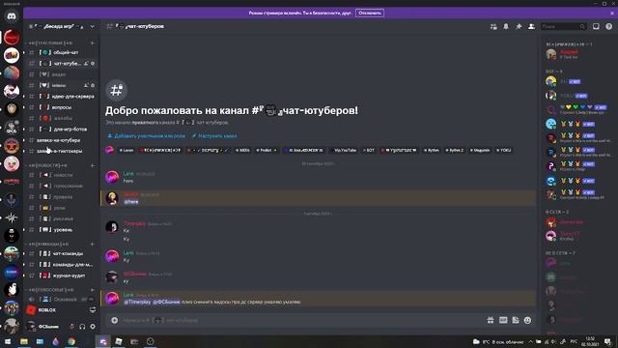Image resolution: width=618 pixels, height=348 pixels.
Task: Open для-игр-ботов channel
Action: pyautogui.click(x=62, y=129)
